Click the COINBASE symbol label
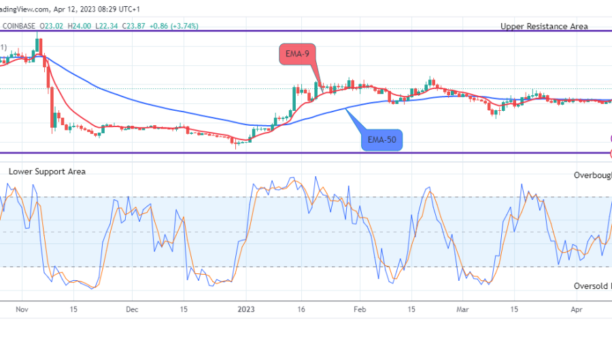 (19, 26)
